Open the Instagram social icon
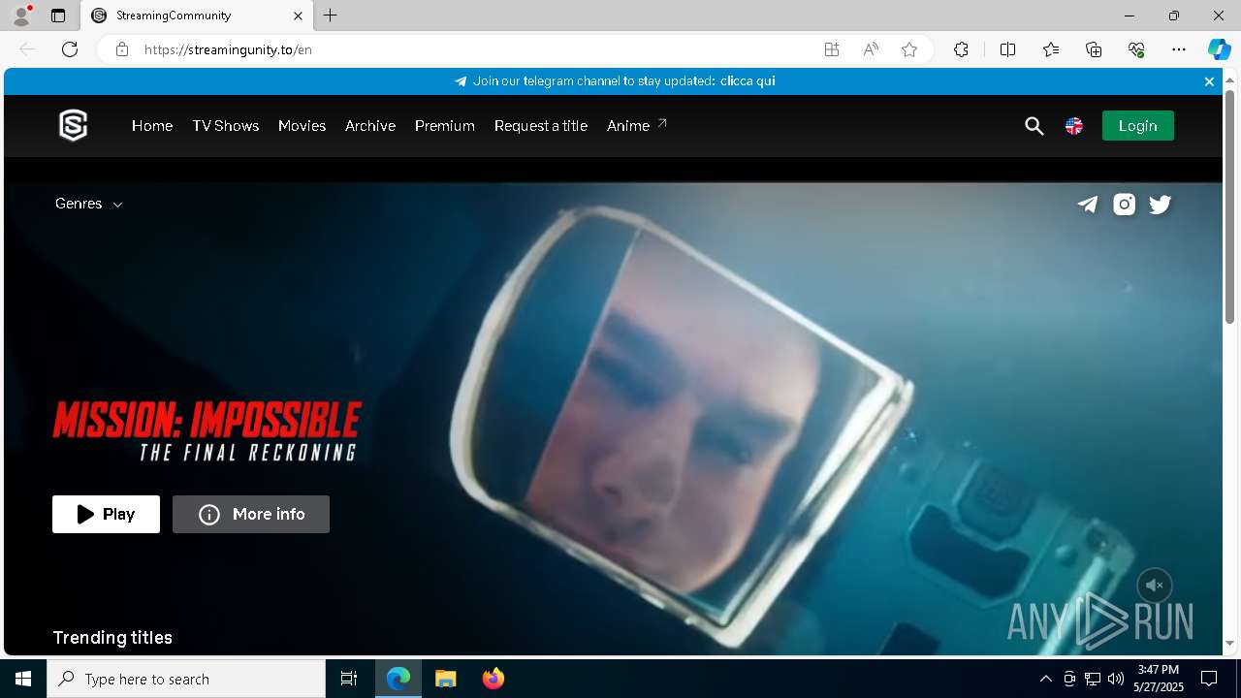This screenshot has height=698, width=1241. tap(1125, 204)
